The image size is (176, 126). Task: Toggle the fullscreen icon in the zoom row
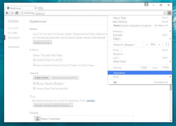tap(167, 44)
